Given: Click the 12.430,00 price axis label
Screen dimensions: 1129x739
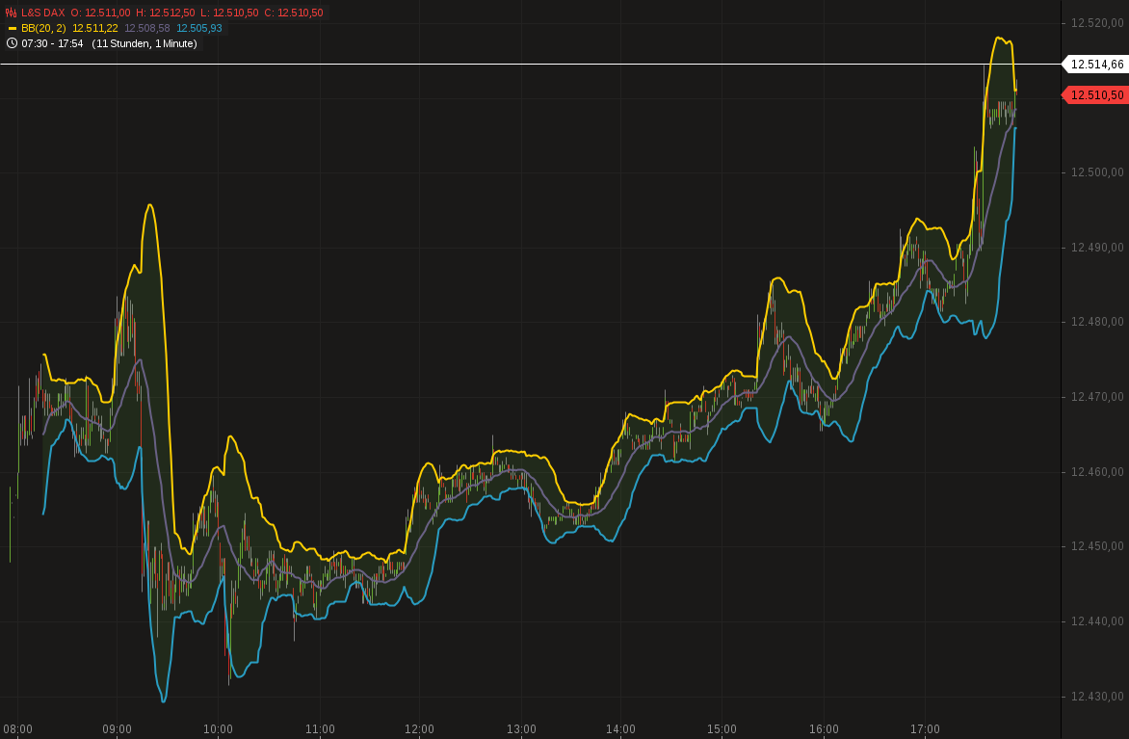Looking at the screenshot, I should (1096, 696).
